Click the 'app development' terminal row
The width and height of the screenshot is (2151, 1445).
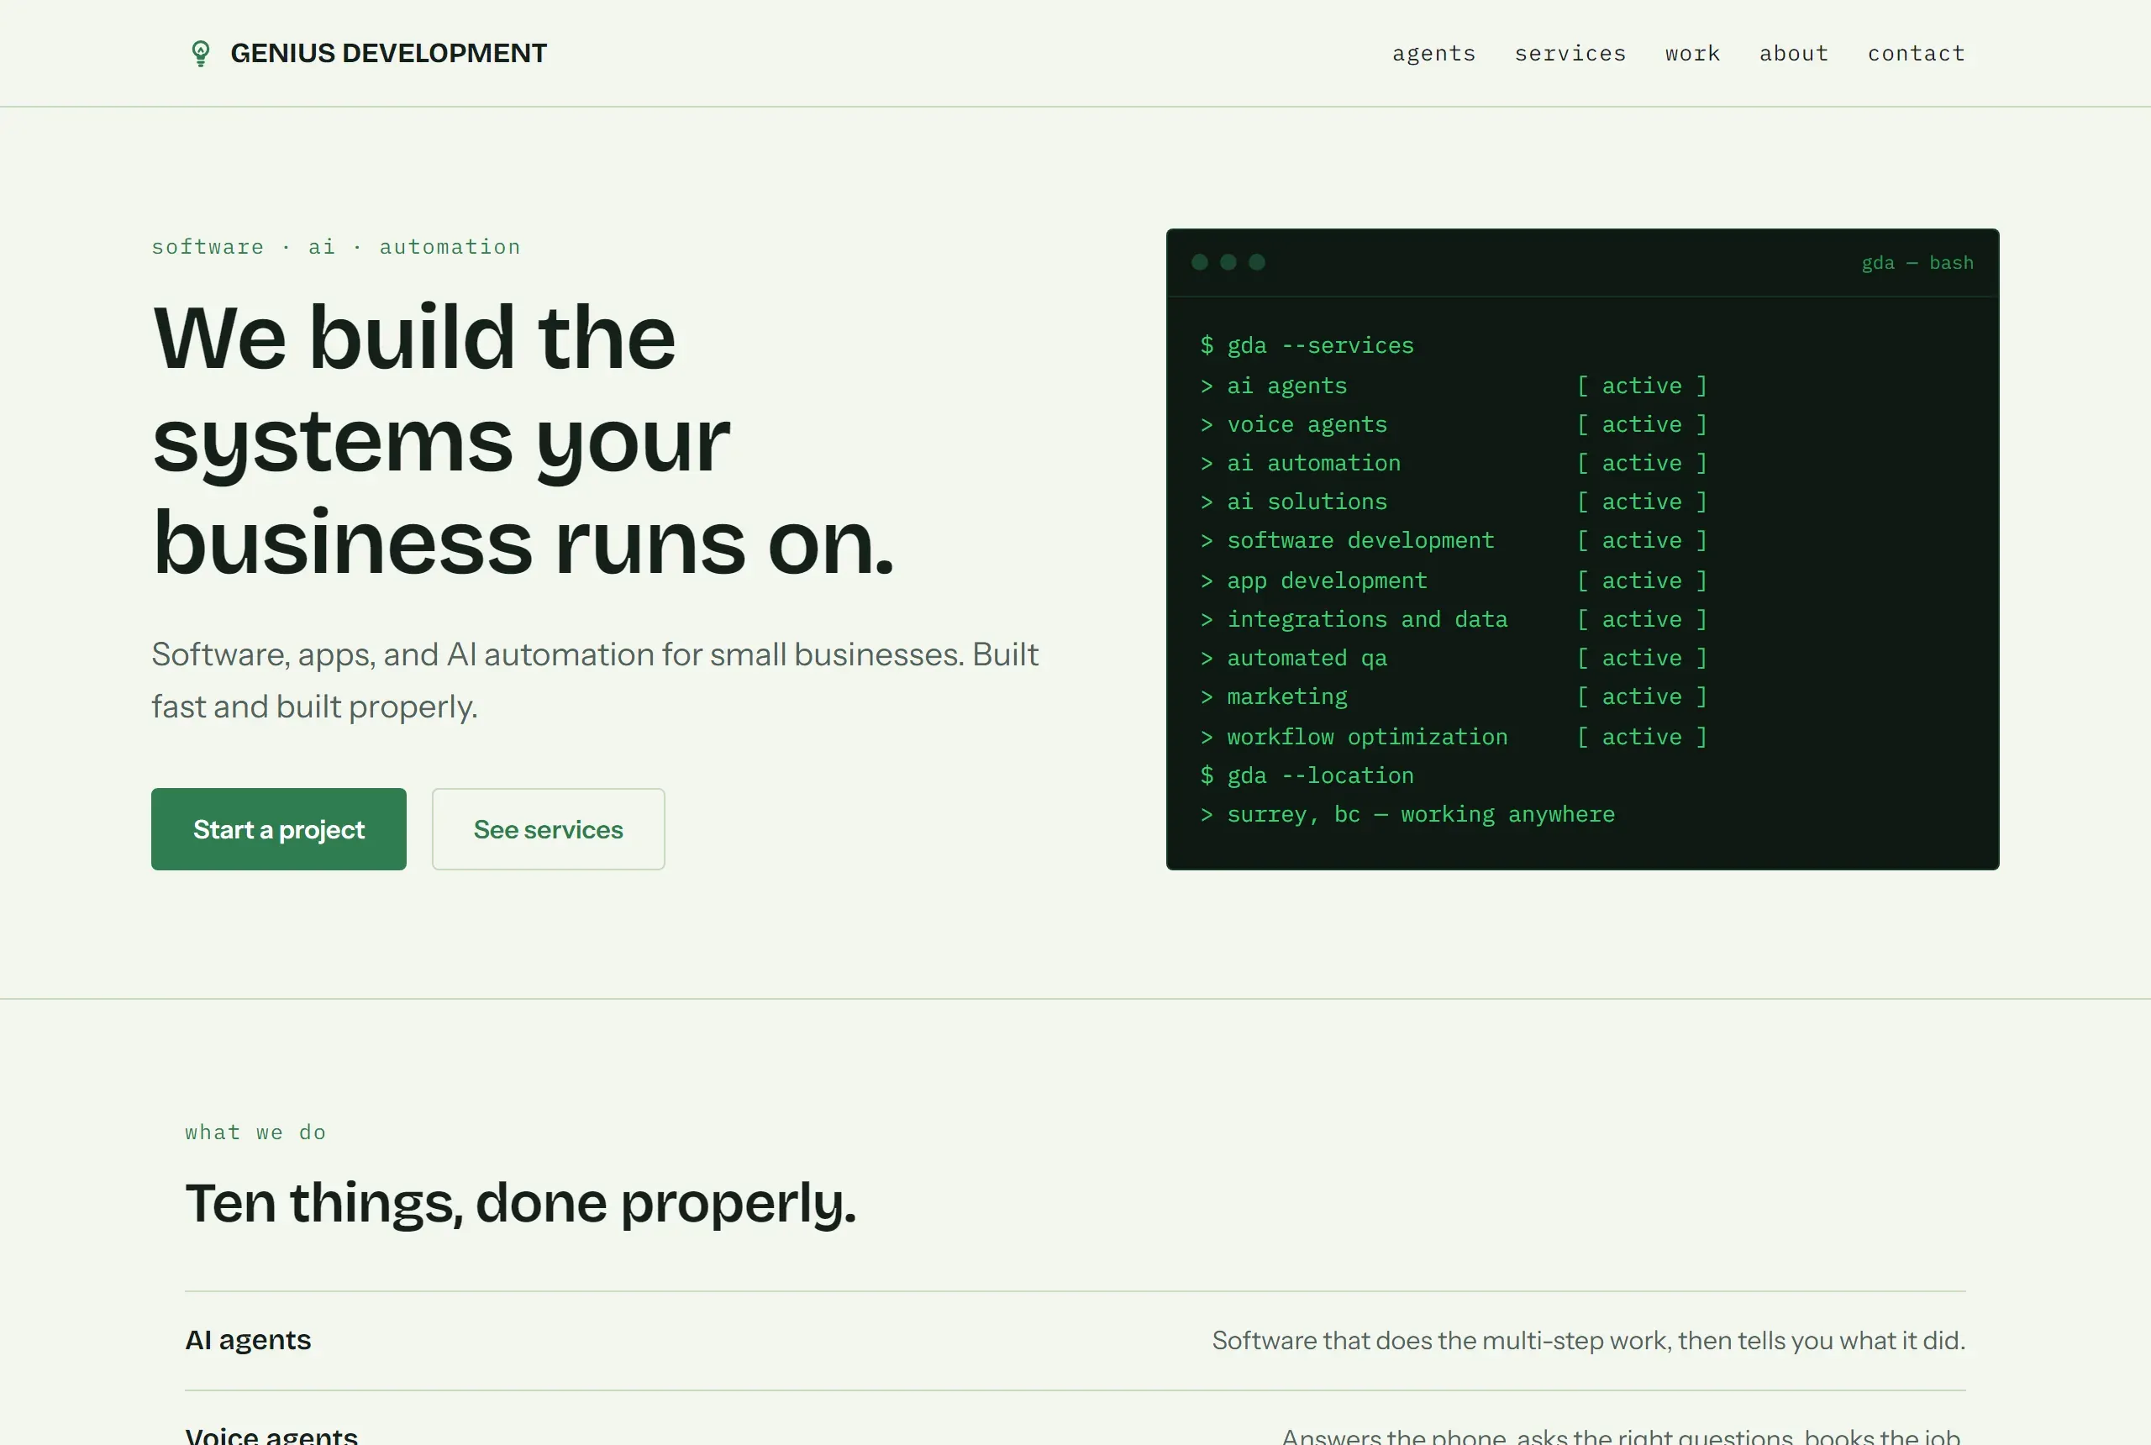(x=1454, y=581)
